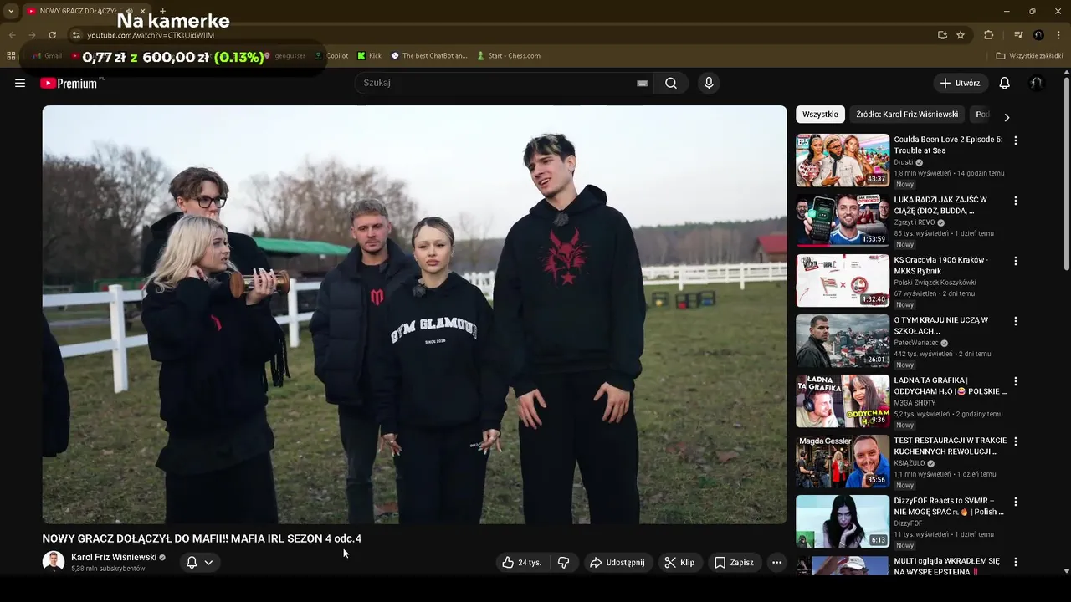The image size is (1071, 602).
Task: Reload the page in browser toolbar
Action: click(x=52, y=35)
